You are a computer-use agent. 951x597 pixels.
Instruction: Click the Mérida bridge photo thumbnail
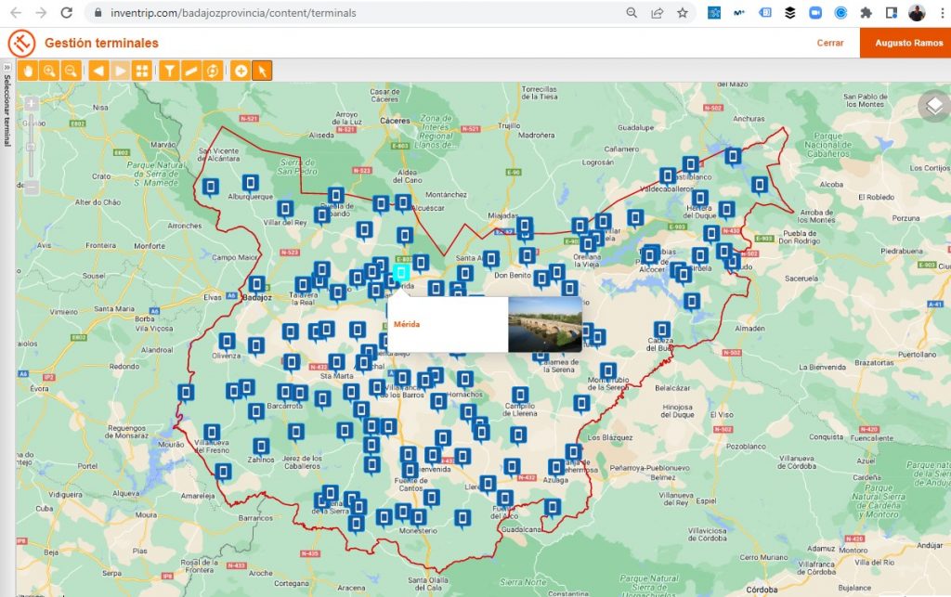coord(544,324)
